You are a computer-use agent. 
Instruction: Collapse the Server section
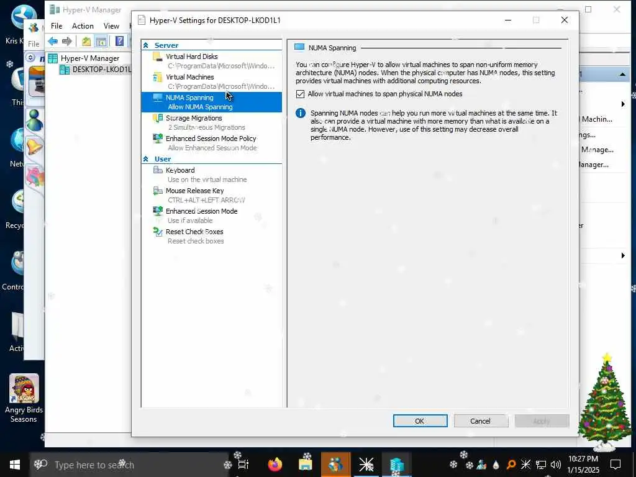tap(145, 45)
